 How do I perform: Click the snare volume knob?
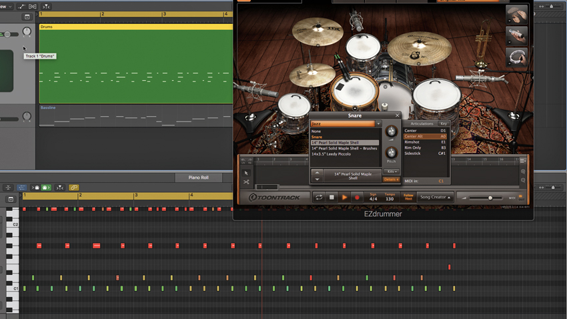tap(391, 131)
